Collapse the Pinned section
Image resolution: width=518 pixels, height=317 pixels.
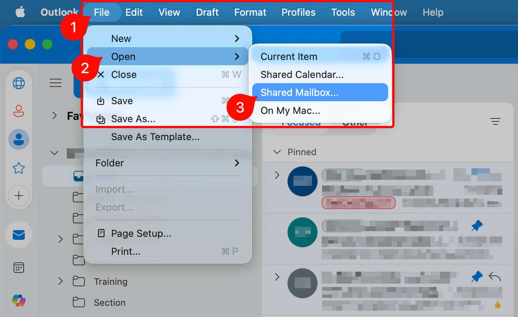click(277, 152)
